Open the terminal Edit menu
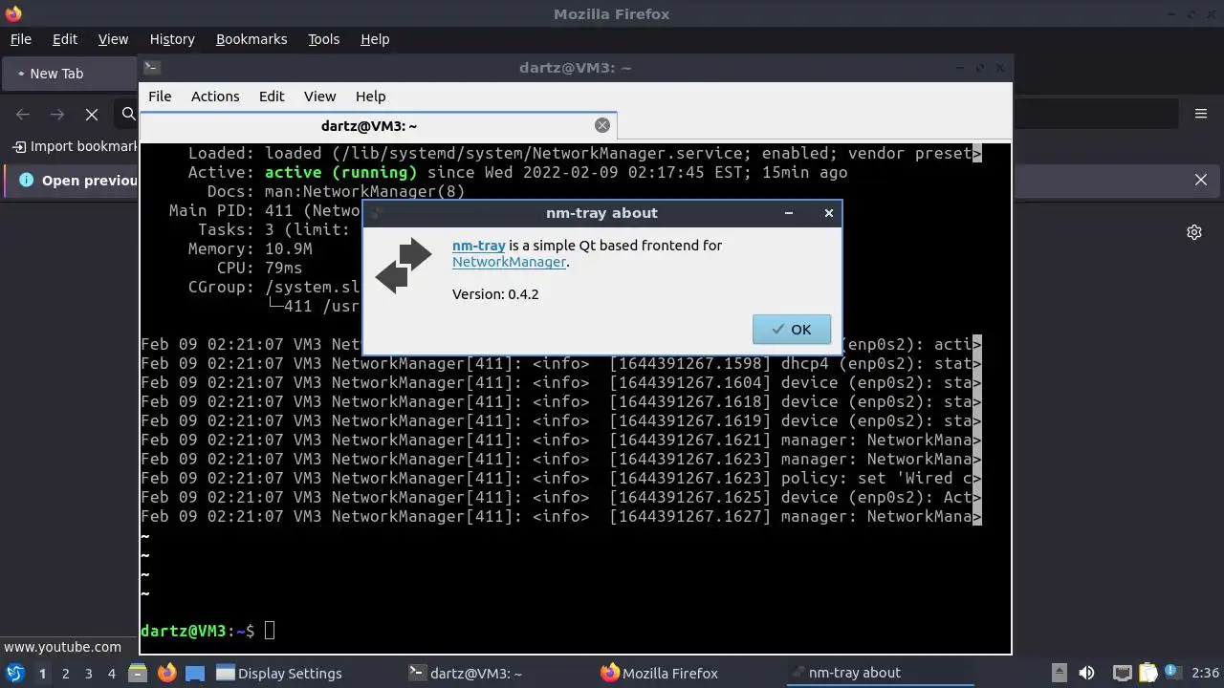Image resolution: width=1224 pixels, height=688 pixels. pos(272,97)
